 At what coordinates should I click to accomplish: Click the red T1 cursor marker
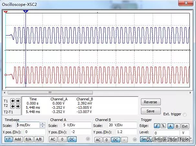coord(5,12)
